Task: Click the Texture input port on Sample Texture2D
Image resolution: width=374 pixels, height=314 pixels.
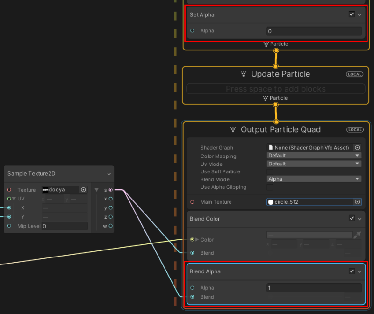Action: (x=9, y=190)
